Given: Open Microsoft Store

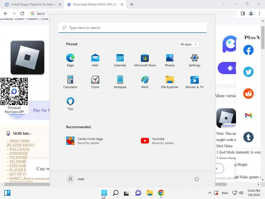Looking at the screenshot, I should pyautogui.click(x=145, y=60).
